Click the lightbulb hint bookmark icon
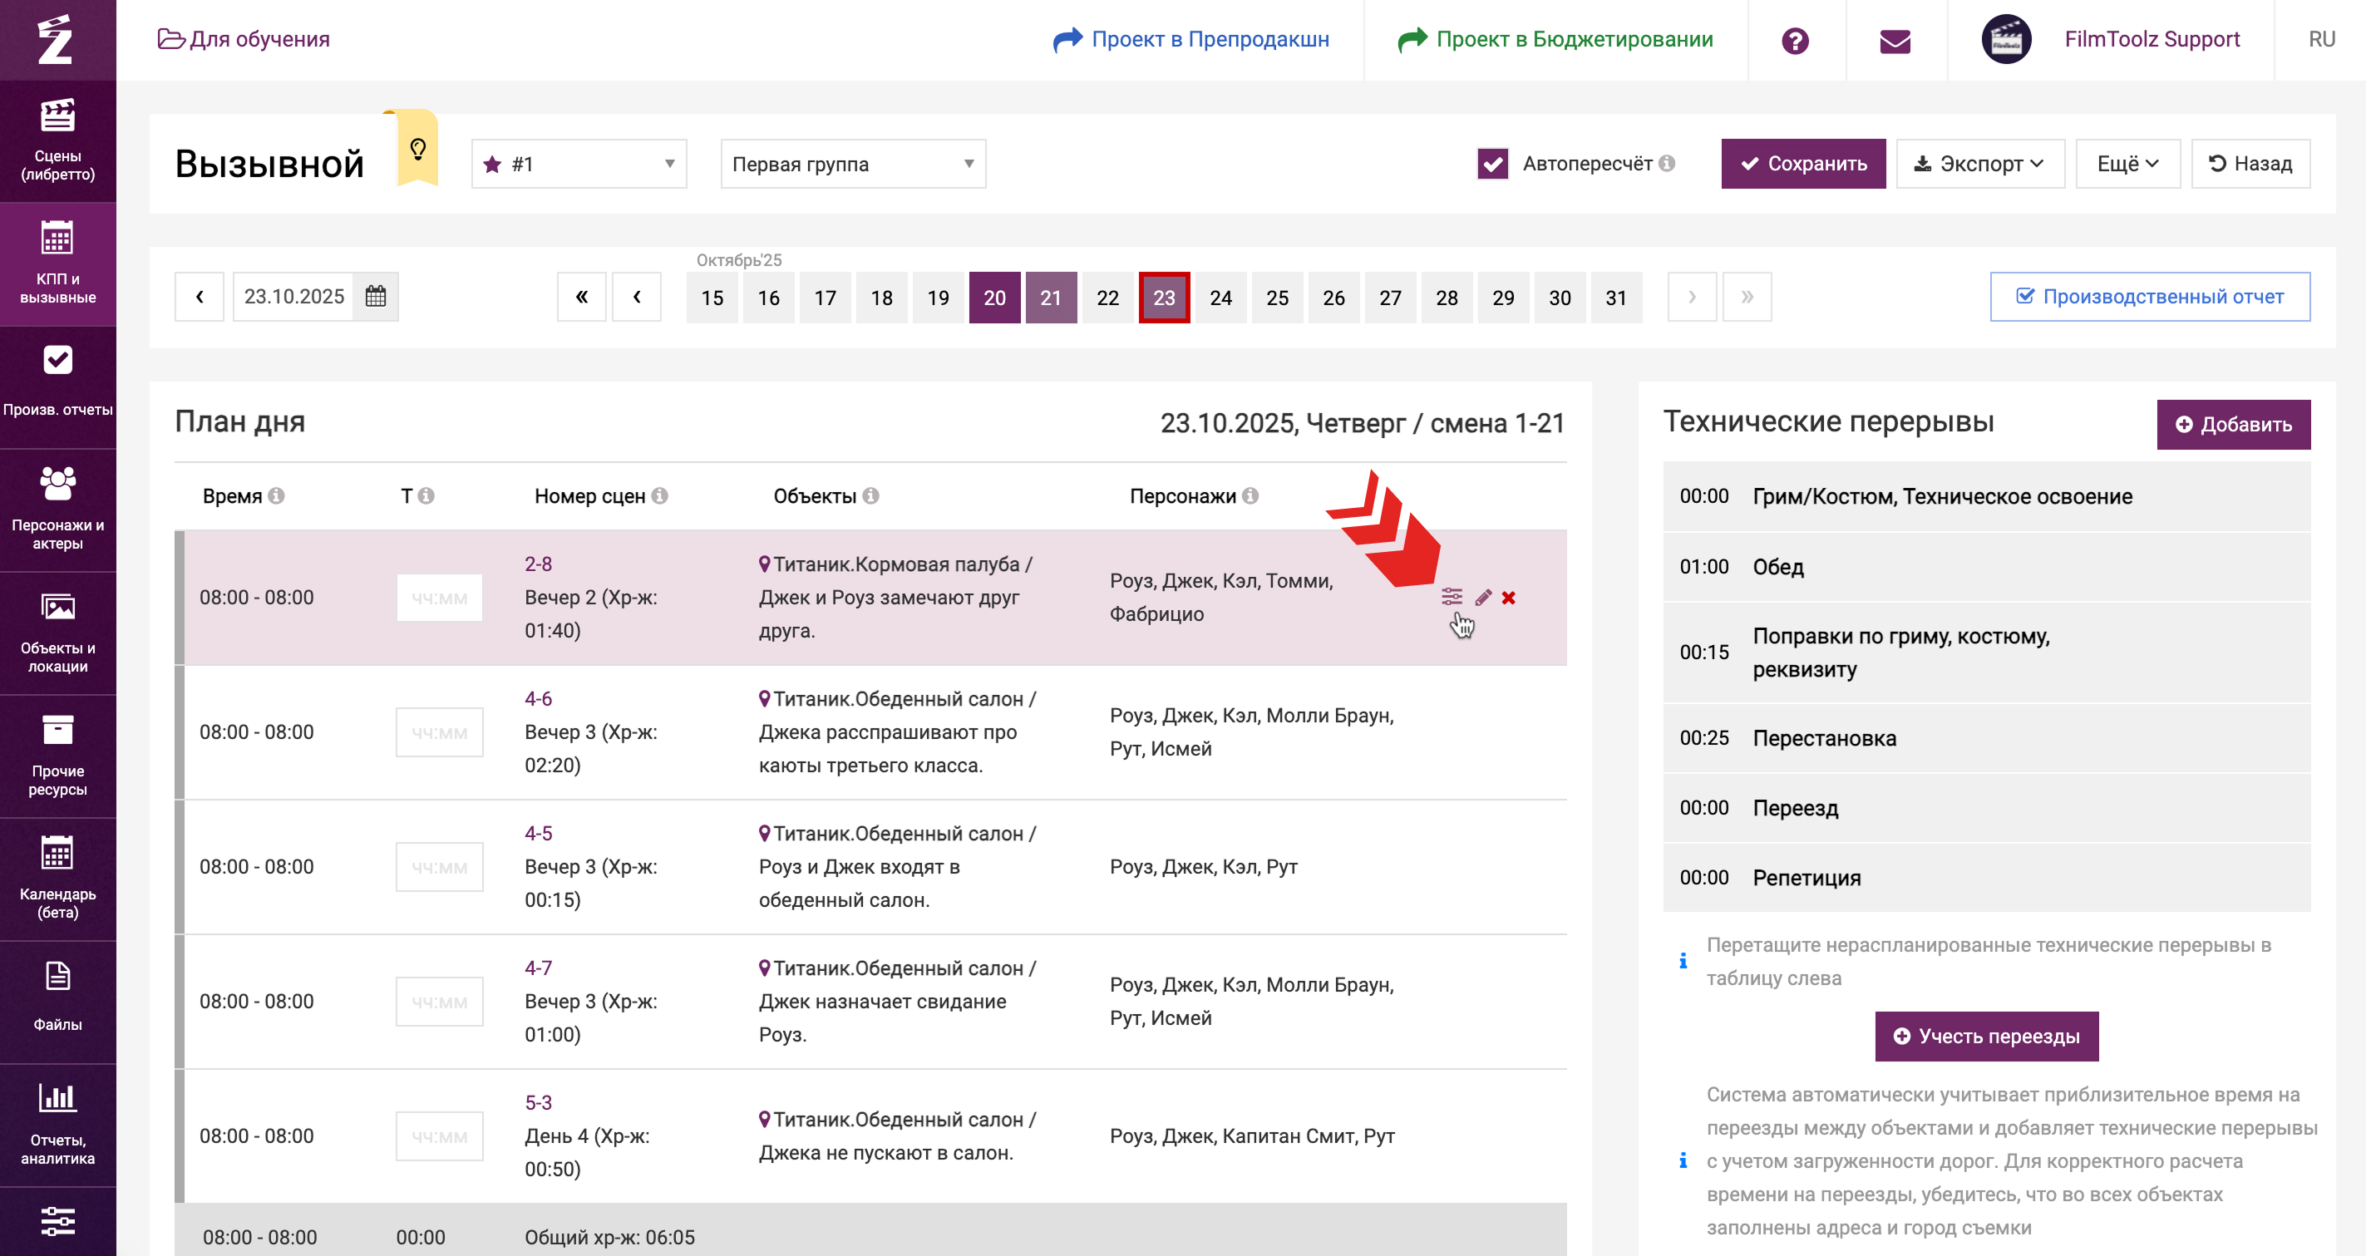 pyautogui.click(x=418, y=150)
